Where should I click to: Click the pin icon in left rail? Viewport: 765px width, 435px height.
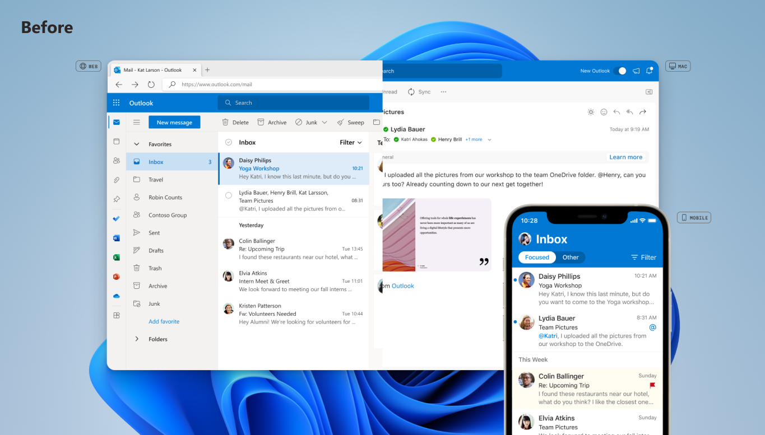(x=116, y=199)
